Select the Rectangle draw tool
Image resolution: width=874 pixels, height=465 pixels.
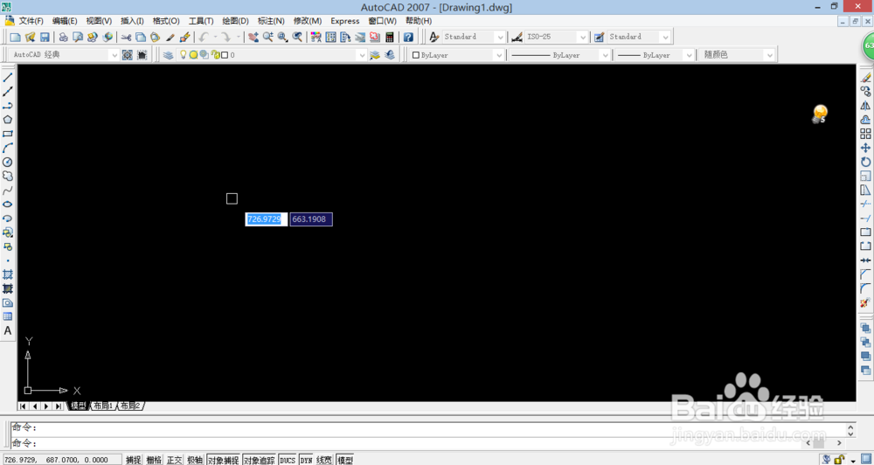point(8,134)
